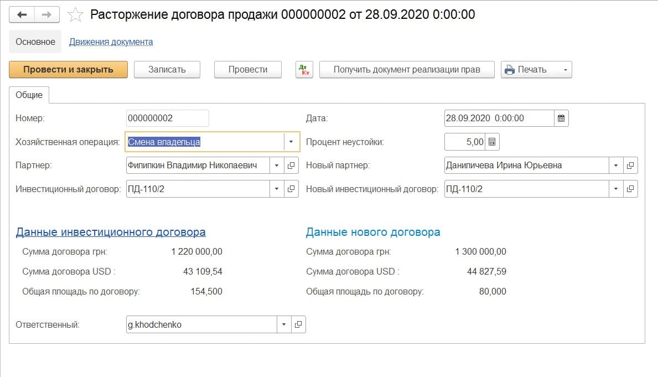Open the Дт/Кт document postings icon
This screenshot has width=658, height=377.
pyautogui.click(x=304, y=70)
